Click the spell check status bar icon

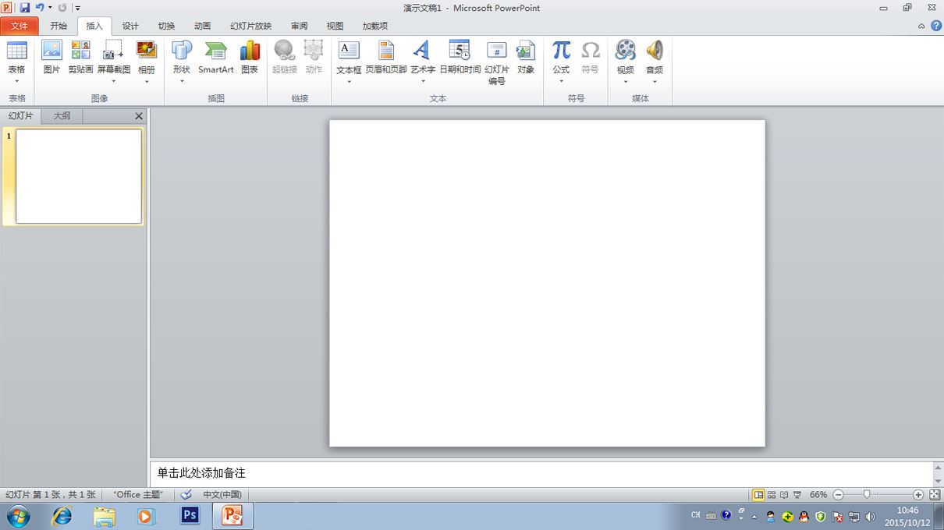pos(186,495)
